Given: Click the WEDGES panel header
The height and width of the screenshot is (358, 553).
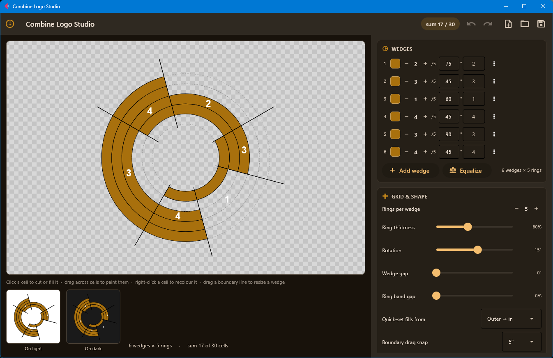Looking at the screenshot, I should [402, 49].
